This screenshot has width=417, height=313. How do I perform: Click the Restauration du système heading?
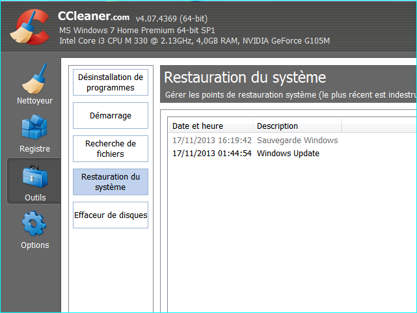(245, 77)
